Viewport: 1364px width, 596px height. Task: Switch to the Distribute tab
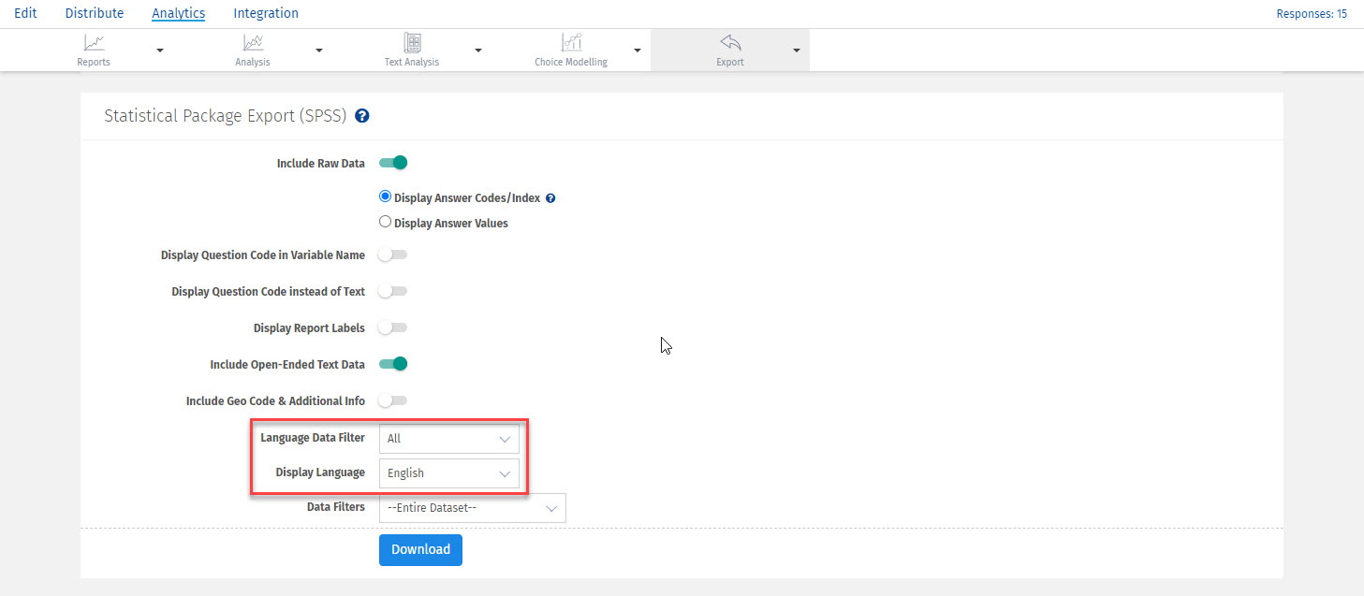[x=95, y=13]
